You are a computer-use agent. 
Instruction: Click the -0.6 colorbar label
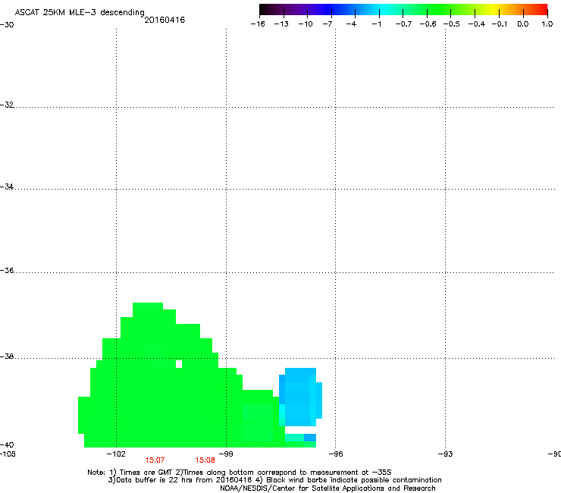click(x=428, y=24)
